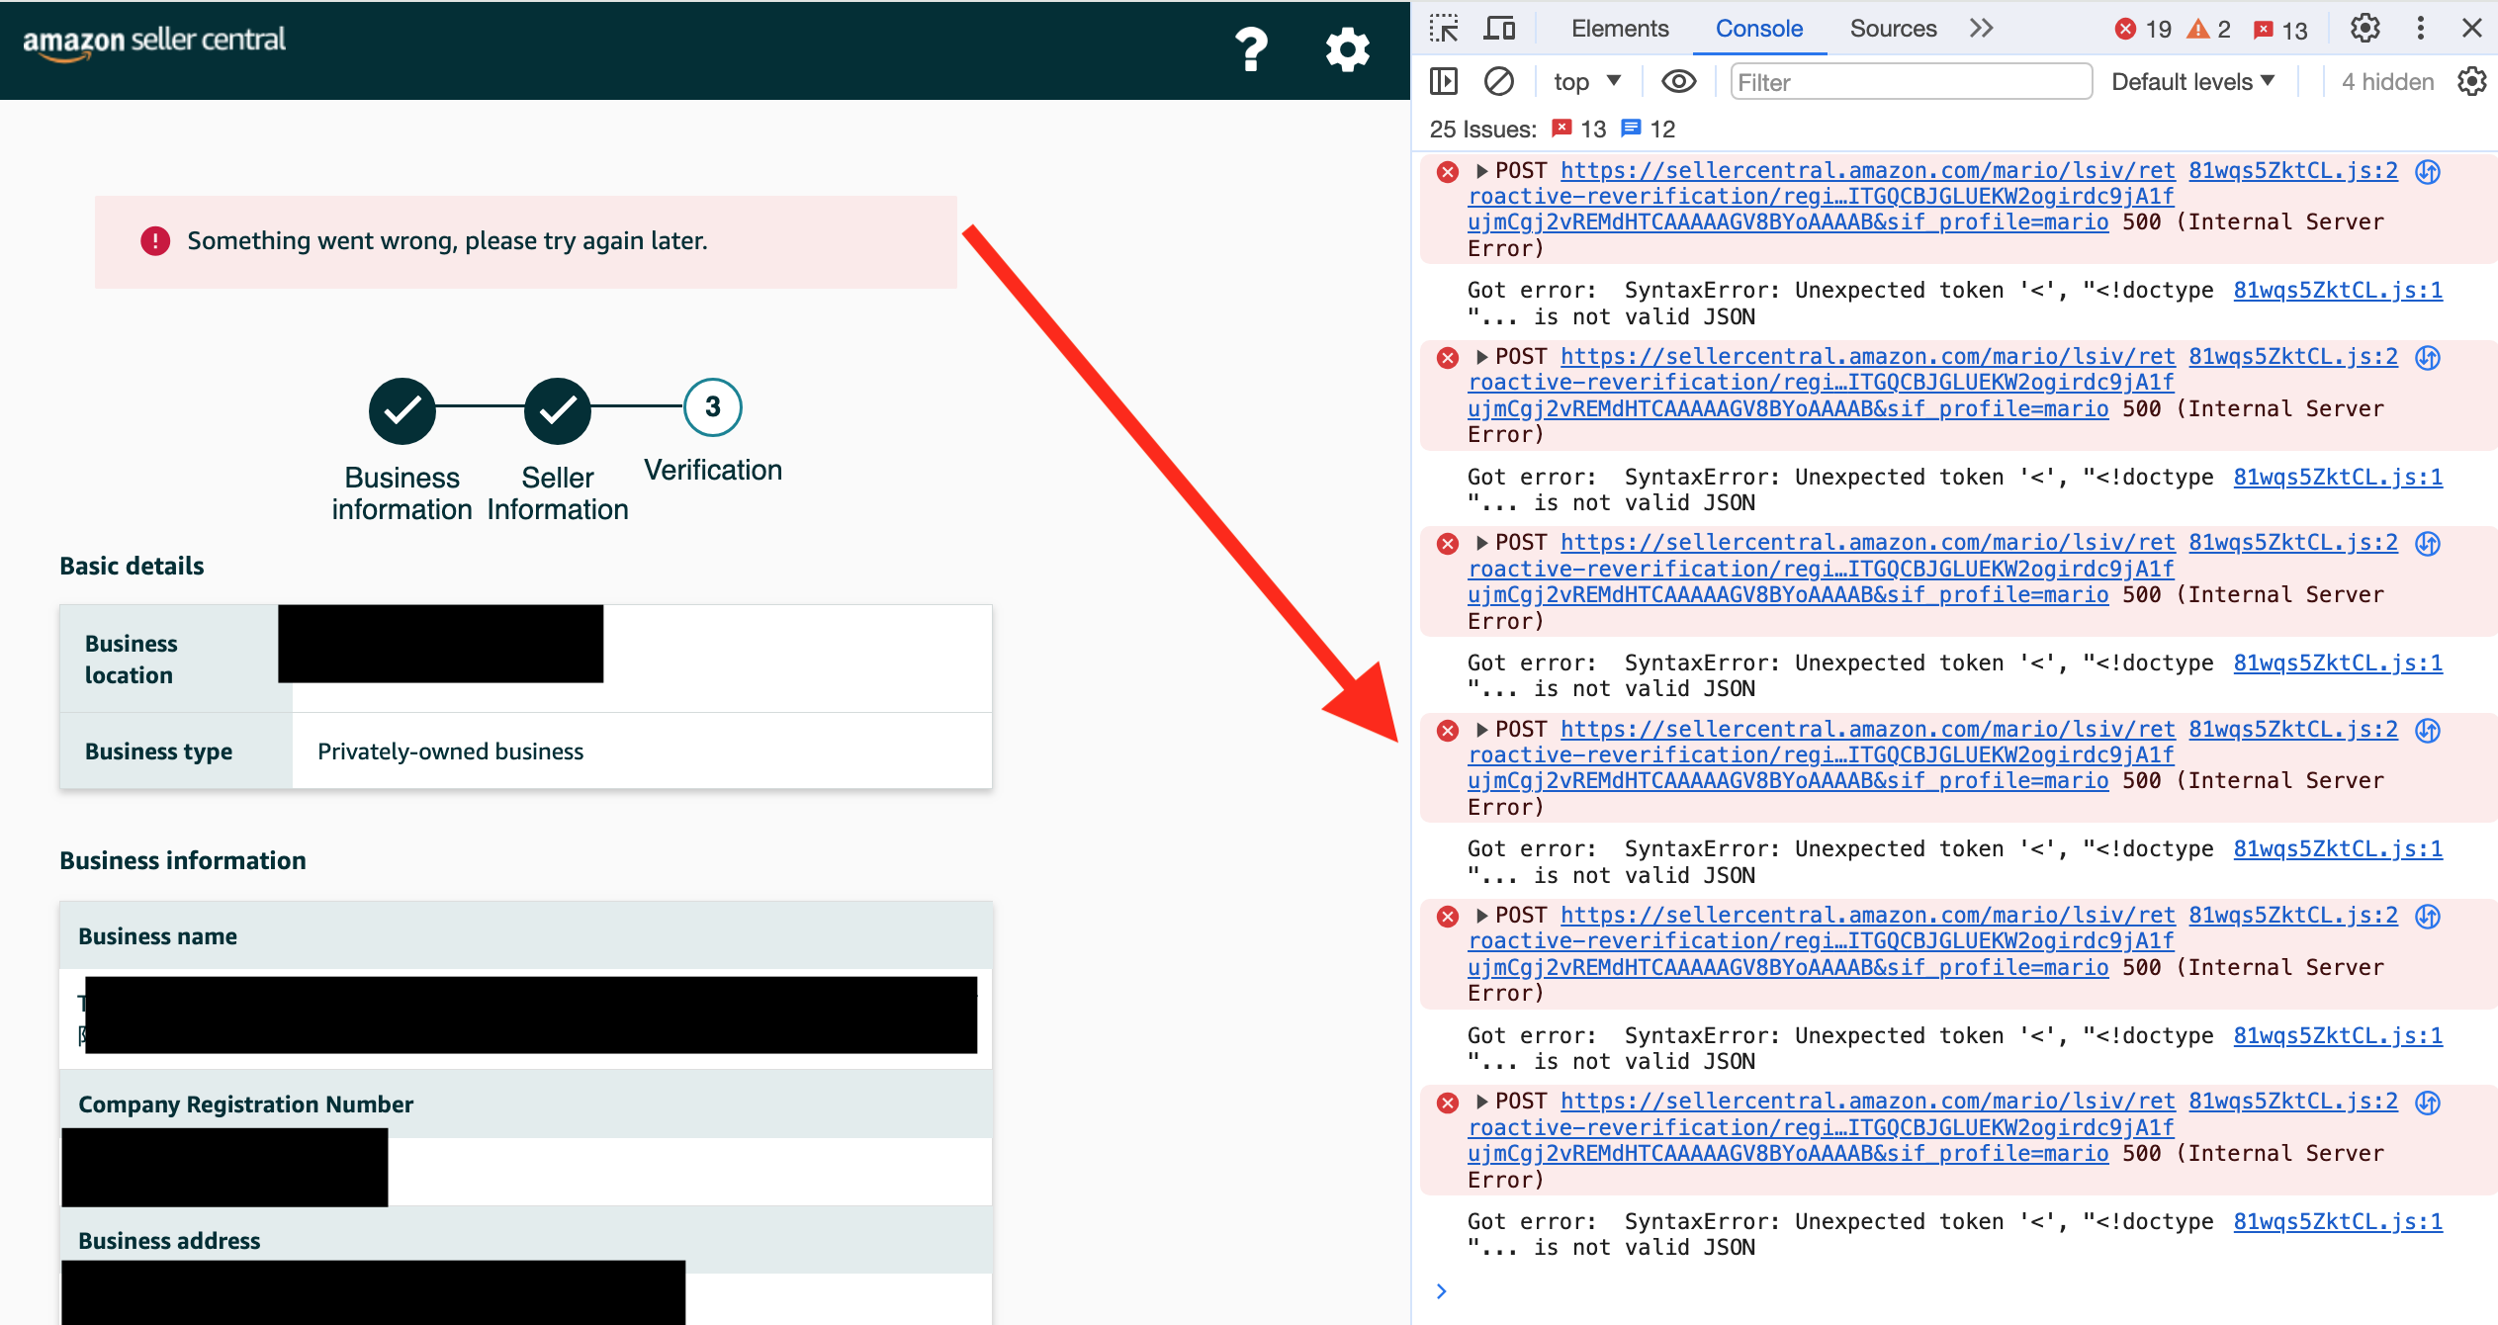2498x1325 pixels.
Task: Switch to the Elements tab
Action: (1619, 28)
